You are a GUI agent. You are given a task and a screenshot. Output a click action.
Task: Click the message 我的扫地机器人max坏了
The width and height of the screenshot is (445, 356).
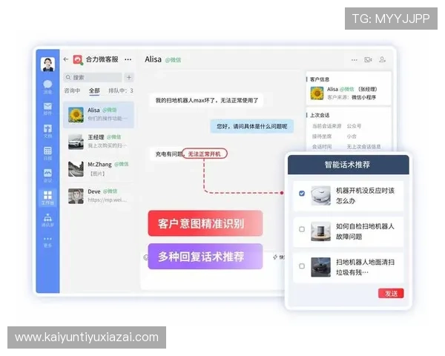click(x=207, y=100)
